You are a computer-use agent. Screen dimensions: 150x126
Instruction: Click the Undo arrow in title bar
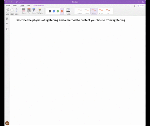[17, 2]
